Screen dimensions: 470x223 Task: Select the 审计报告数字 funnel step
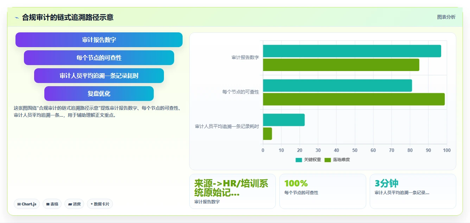point(99,40)
